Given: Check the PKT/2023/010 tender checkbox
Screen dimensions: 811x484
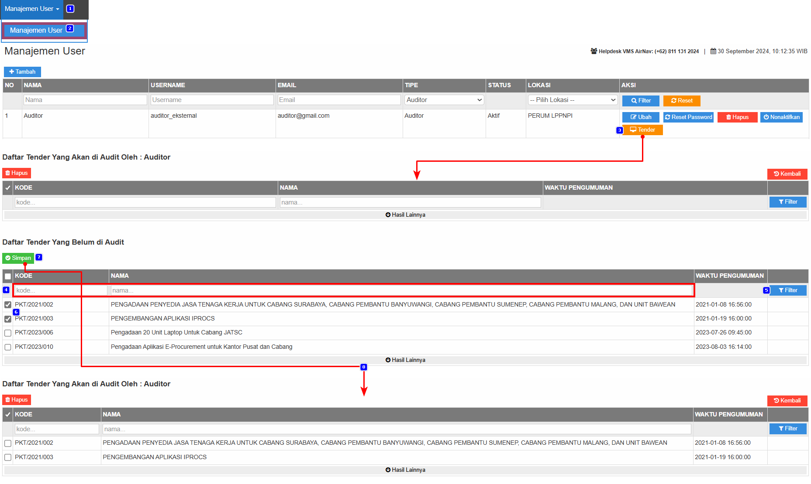Looking at the screenshot, I should [x=8, y=348].
